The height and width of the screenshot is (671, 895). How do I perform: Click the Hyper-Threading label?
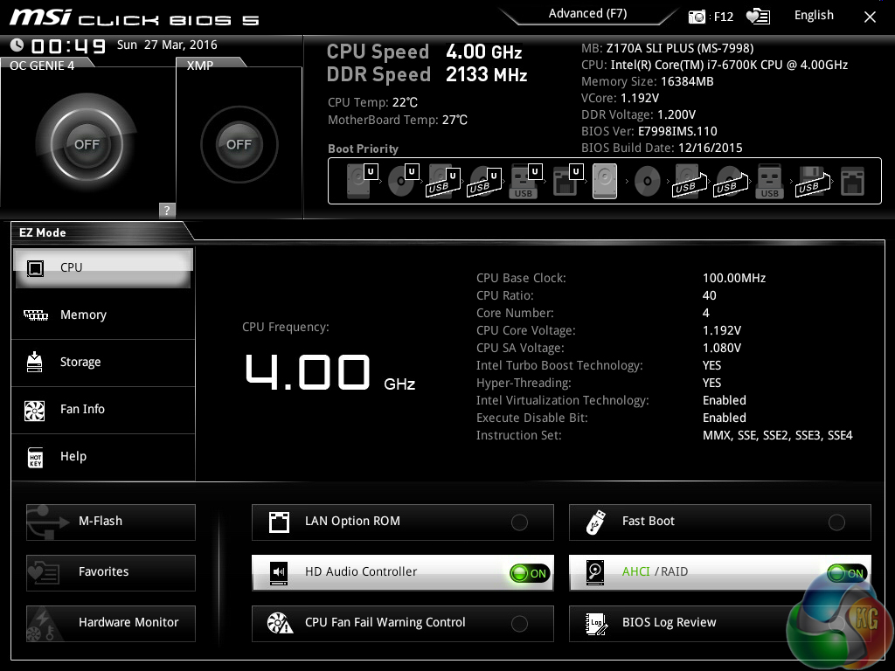point(524,383)
